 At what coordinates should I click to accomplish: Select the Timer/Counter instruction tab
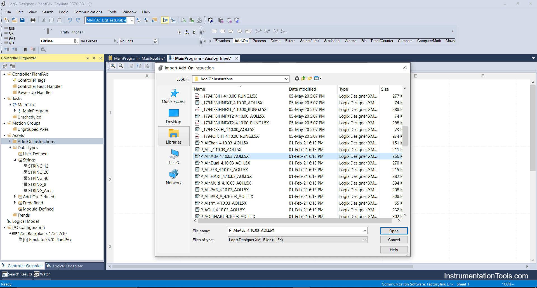coord(382,41)
